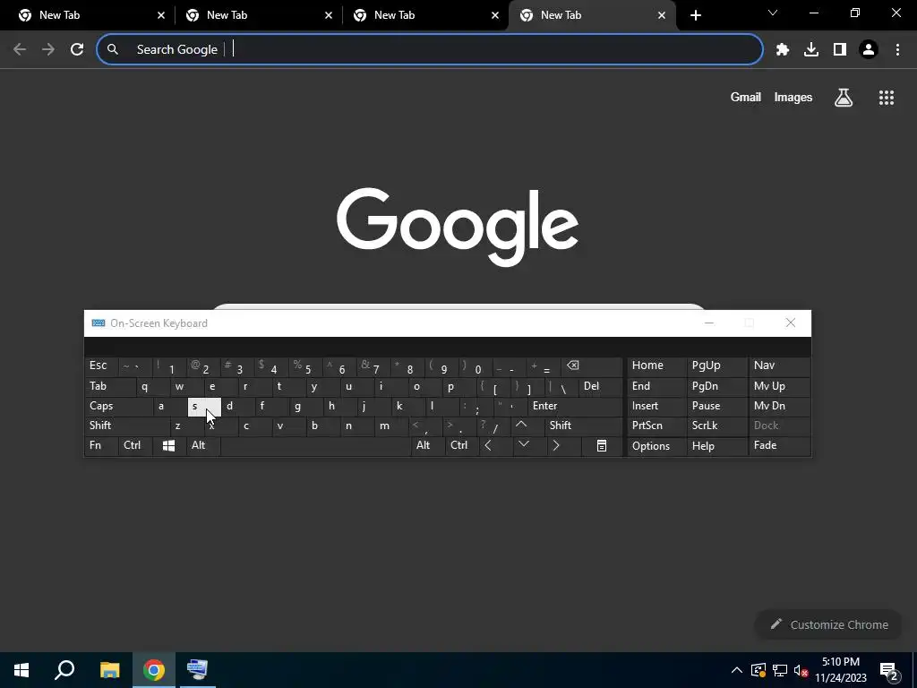Click the Chrome reload page icon

point(77,50)
